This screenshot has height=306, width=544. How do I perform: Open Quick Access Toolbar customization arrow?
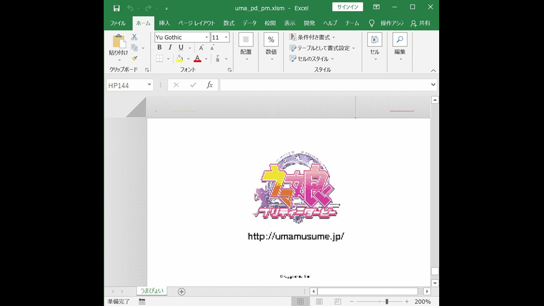pyautogui.click(x=167, y=8)
